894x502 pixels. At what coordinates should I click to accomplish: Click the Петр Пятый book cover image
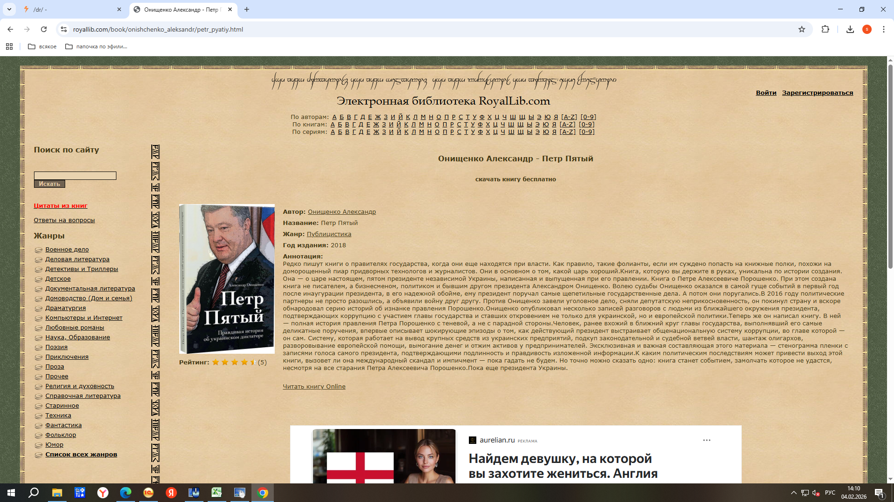point(227,279)
